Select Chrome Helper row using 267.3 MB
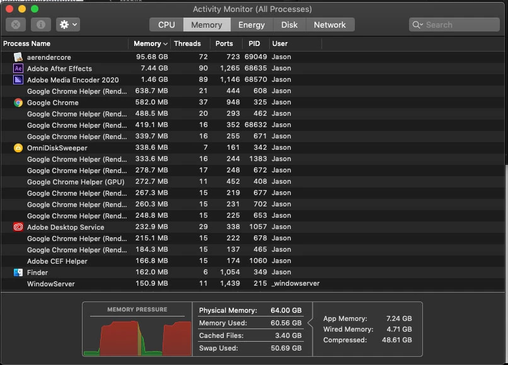The width and height of the screenshot is (508, 365). coord(253,193)
